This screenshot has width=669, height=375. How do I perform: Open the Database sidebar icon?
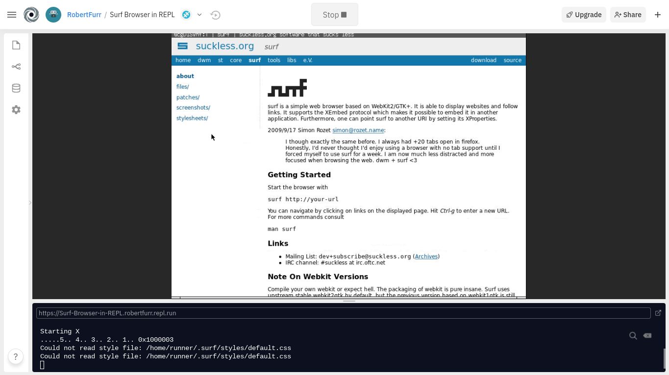pyautogui.click(x=16, y=88)
